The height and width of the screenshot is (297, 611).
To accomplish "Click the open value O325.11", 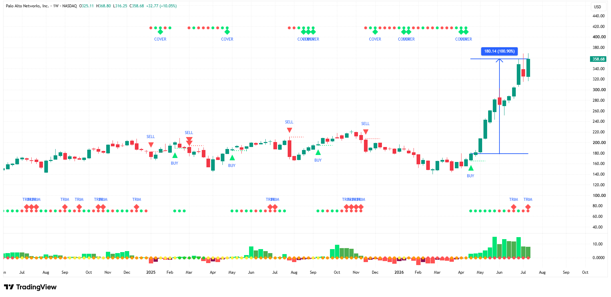I will (87, 6).
